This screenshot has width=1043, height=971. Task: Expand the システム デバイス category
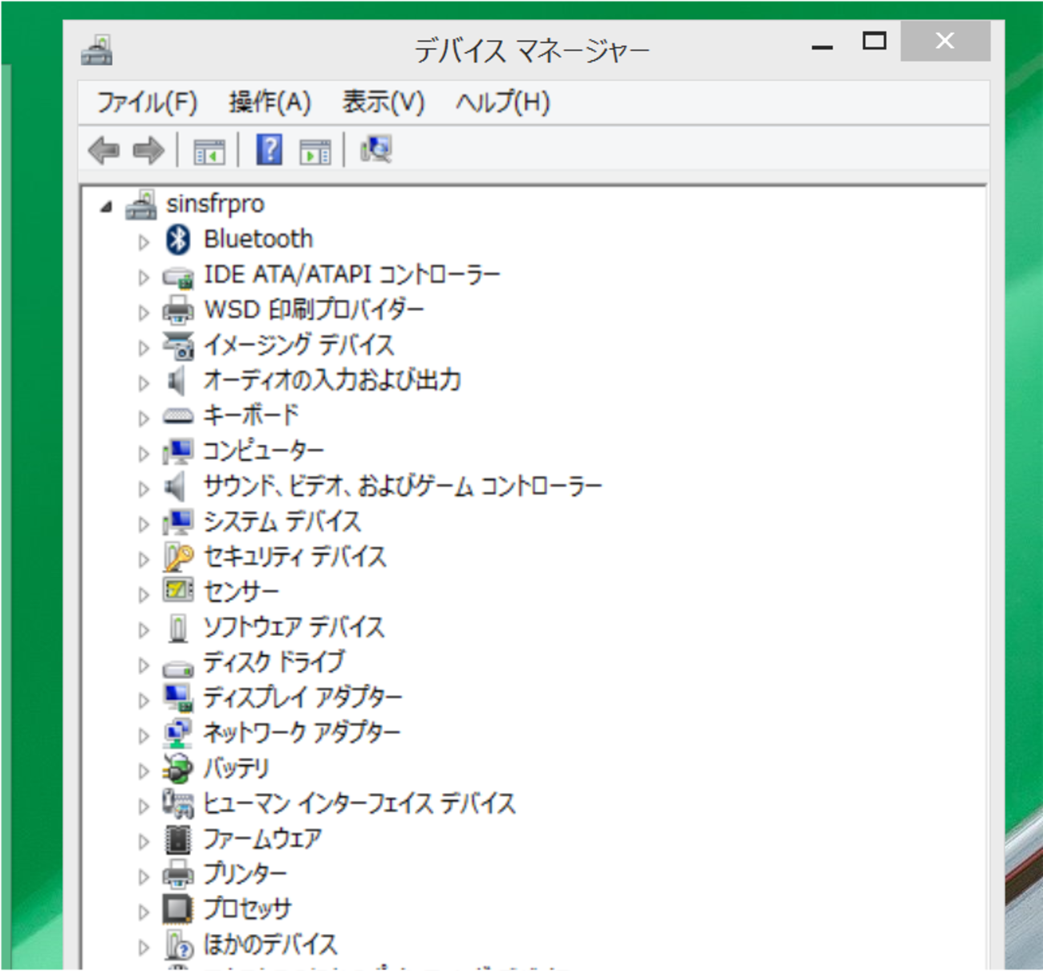tap(144, 524)
